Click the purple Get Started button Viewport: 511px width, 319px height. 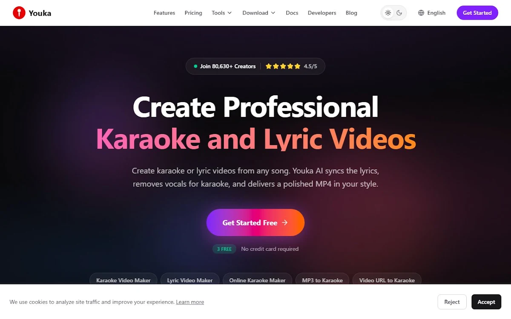pyautogui.click(x=477, y=13)
